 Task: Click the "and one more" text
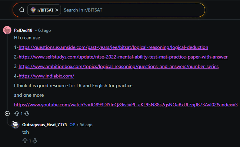pyautogui.click(x=29, y=95)
